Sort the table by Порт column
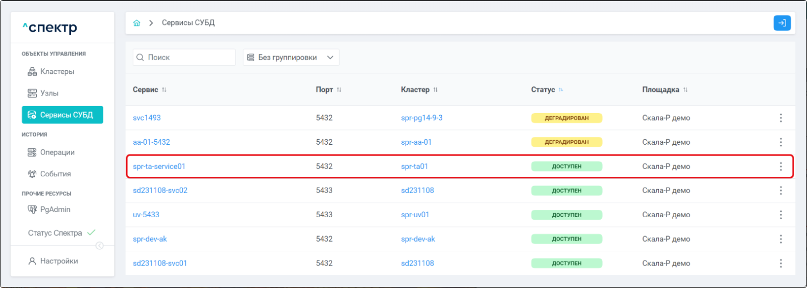Image resolution: width=807 pixels, height=288 pixels. pos(339,90)
